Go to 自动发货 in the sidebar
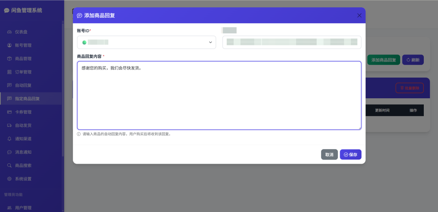 coord(31,125)
